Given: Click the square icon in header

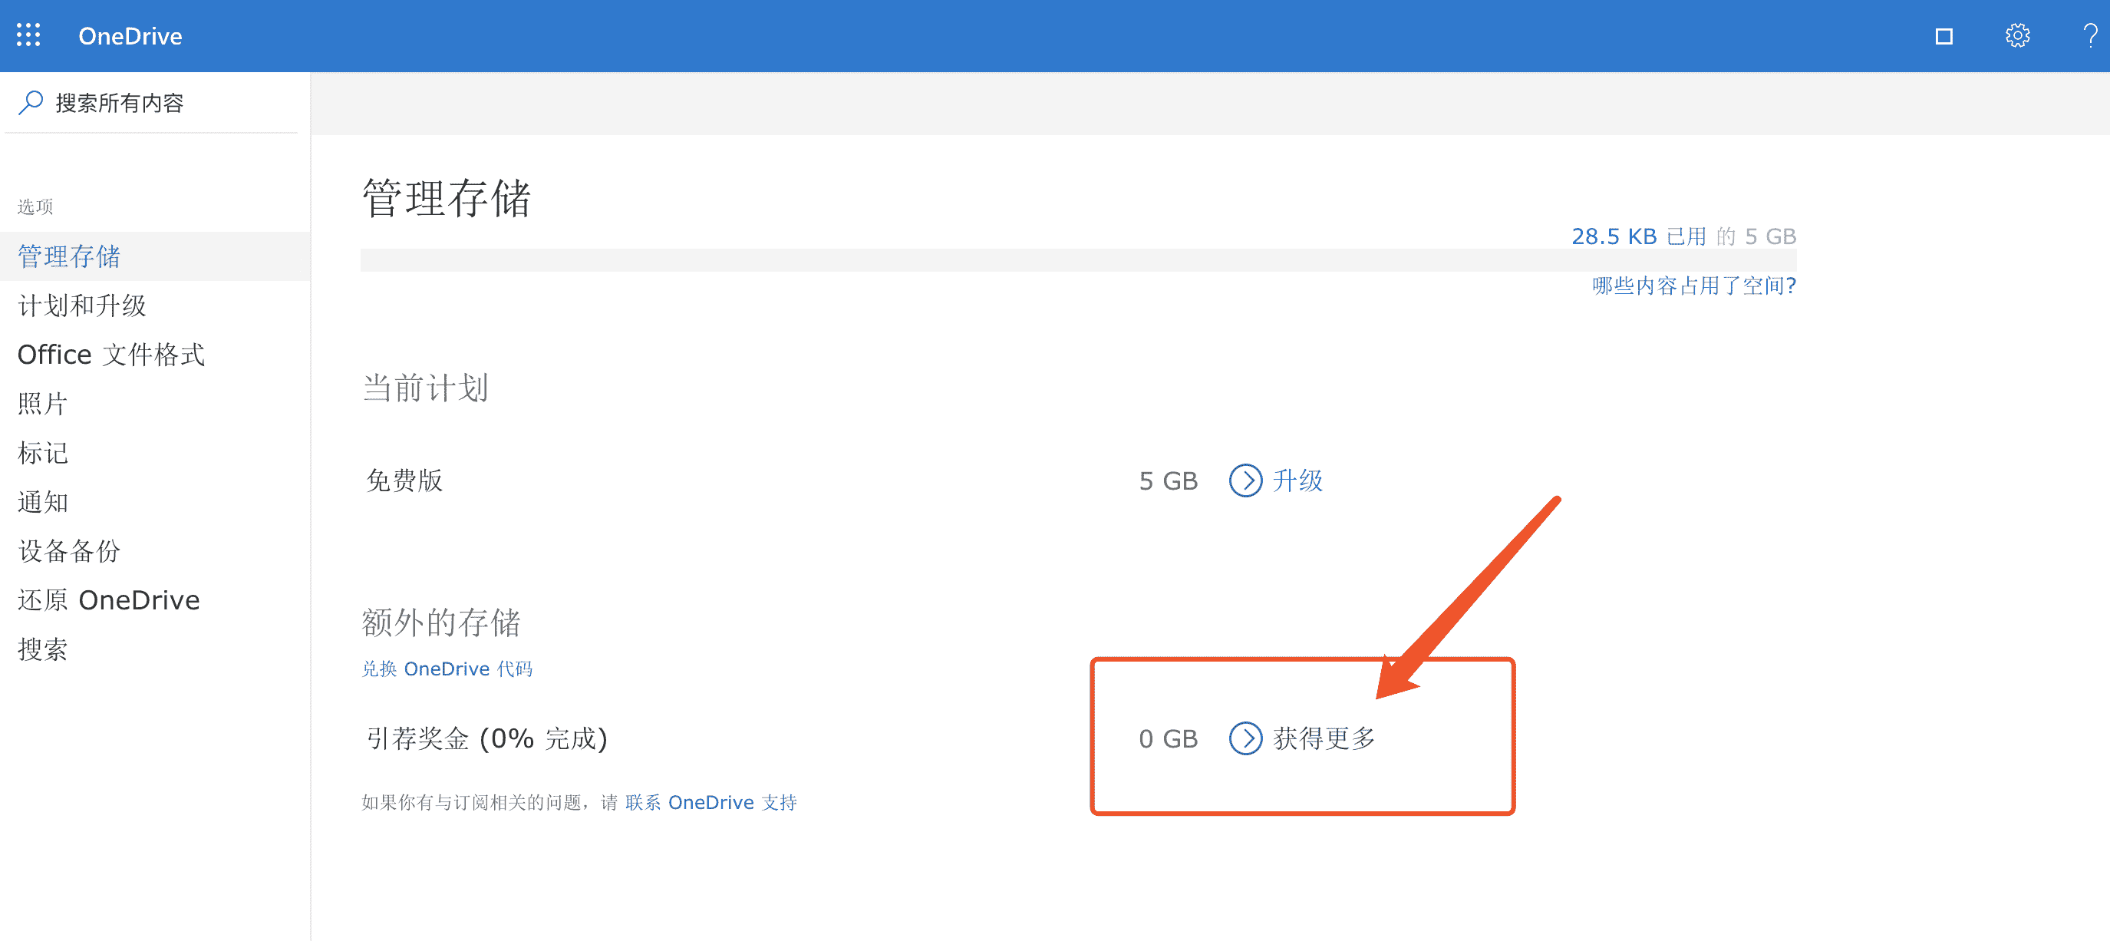Looking at the screenshot, I should [1944, 36].
